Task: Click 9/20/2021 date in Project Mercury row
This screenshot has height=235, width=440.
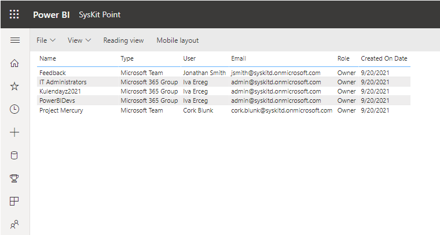Action: 375,110
